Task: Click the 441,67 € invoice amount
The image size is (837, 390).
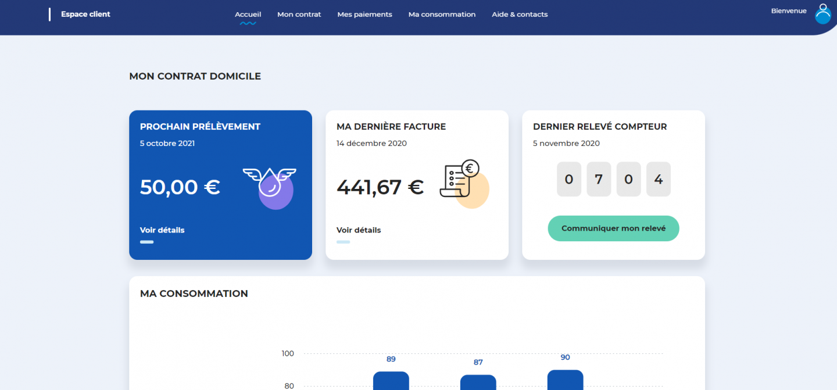Action: pos(380,187)
